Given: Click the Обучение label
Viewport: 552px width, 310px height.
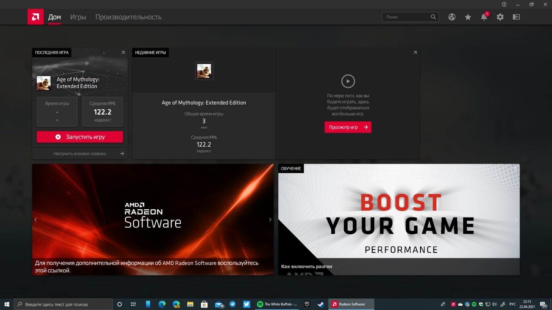Looking at the screenshot, I should coord(291,168).
